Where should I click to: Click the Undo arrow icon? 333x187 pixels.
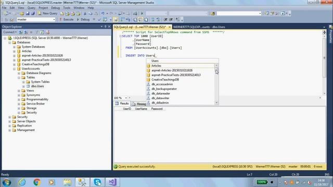103,14
